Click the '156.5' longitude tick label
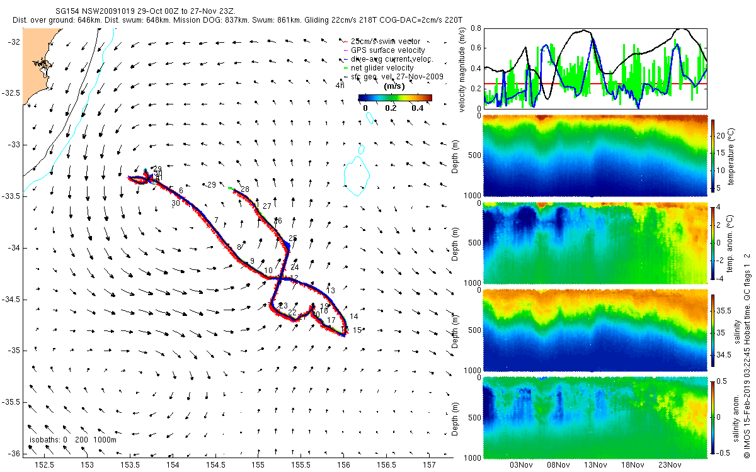 (386, 464)
